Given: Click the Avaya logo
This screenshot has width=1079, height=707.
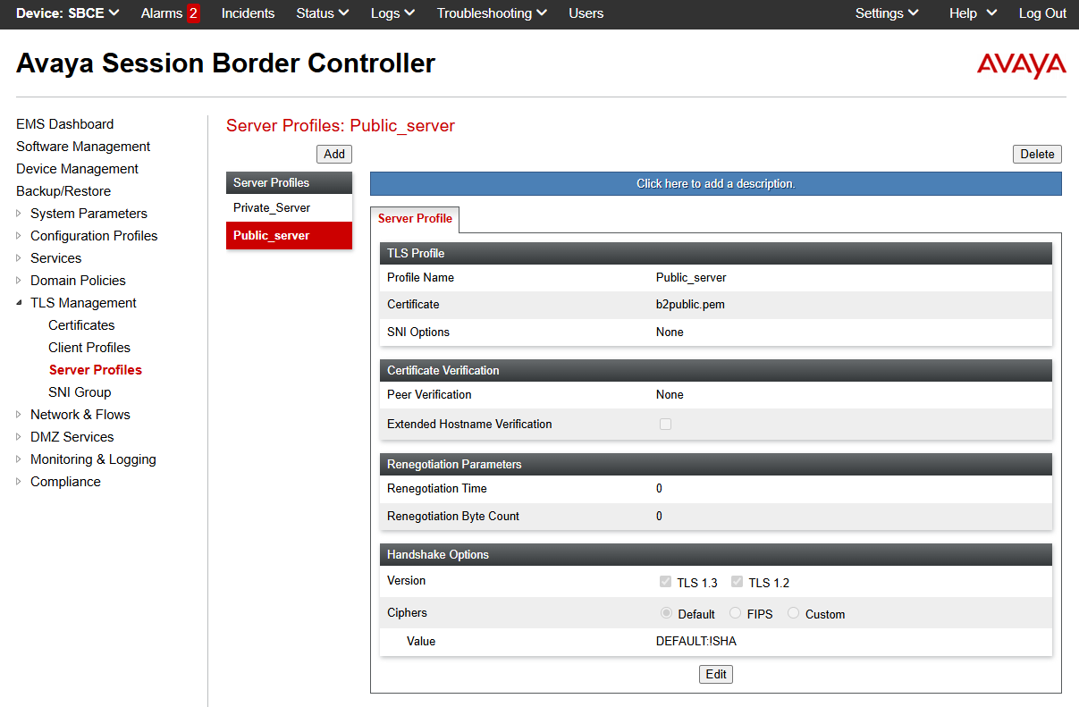Looking at the screenshot, I should click(1021, 65).
